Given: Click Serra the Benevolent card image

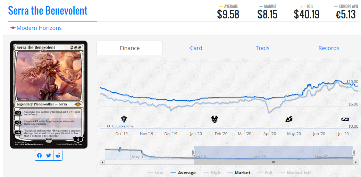Looking at the screenshot, I should click(x=49, y=95).
